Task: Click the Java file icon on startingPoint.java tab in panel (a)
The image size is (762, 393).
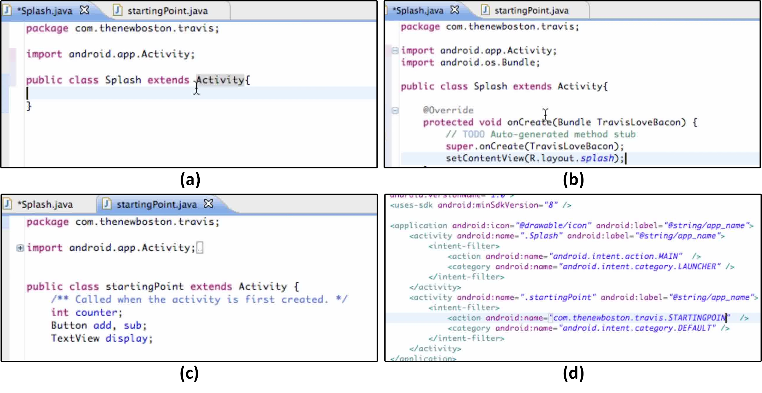Action: [x=118, y=10]
